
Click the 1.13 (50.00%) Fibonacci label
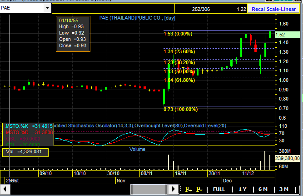[179, 71]
